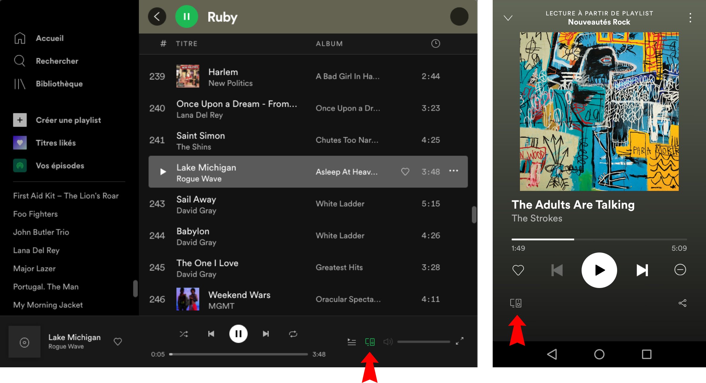
Task: Go to Accueil home in sidebar
Action: coord(39,38)
